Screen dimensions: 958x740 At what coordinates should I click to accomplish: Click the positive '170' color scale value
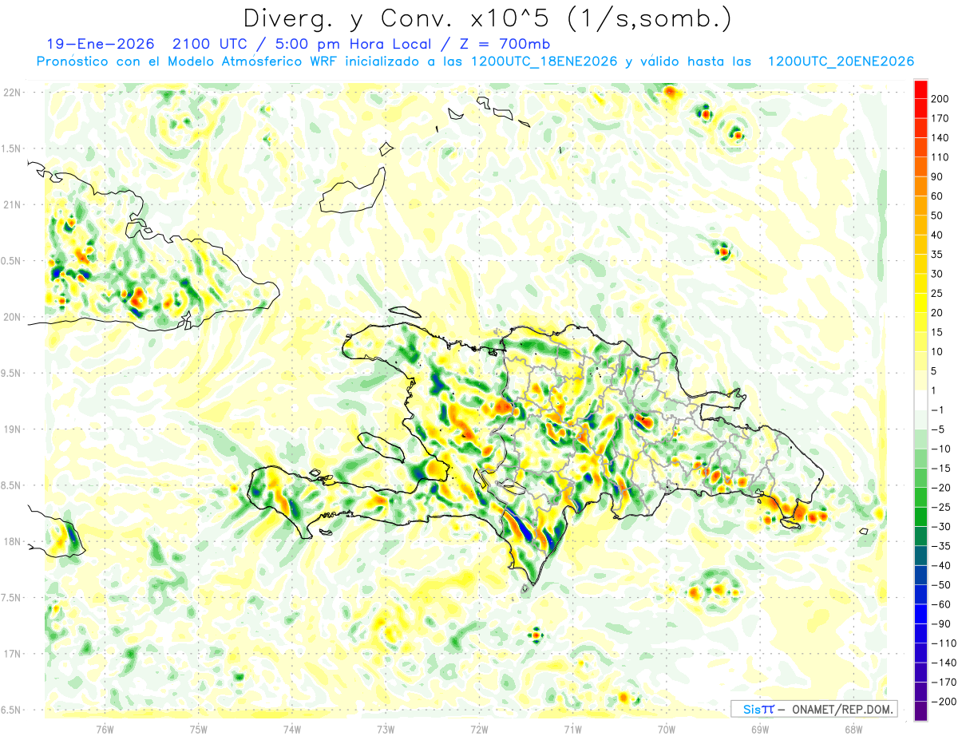click(x=940, y=119)
